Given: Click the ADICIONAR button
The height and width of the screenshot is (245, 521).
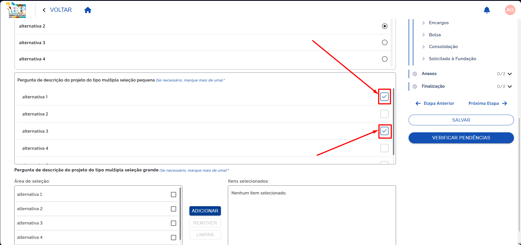Looking at the screenshot, I should [205, 211].
